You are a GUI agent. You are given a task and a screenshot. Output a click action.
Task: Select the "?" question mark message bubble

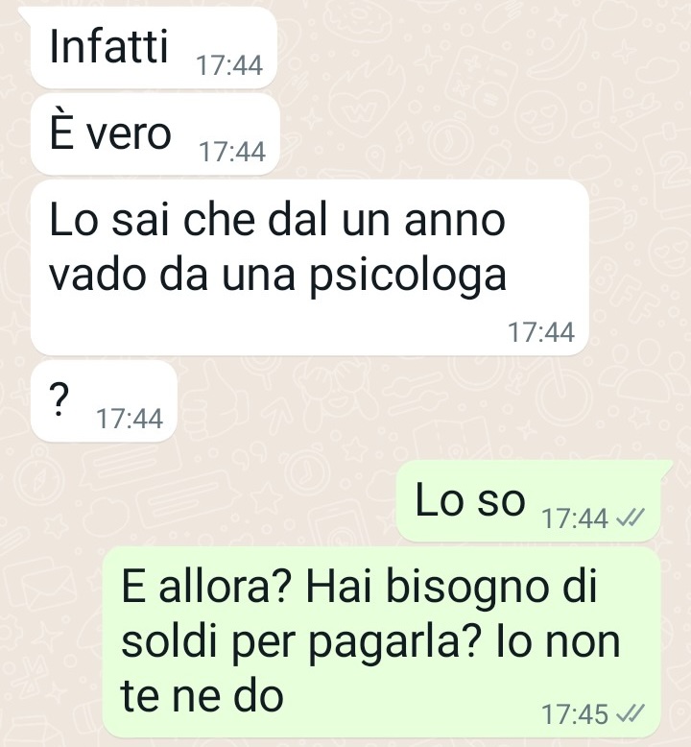coord(104,400)
